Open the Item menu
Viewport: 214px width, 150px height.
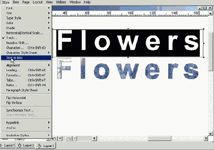tap(16, 2)
